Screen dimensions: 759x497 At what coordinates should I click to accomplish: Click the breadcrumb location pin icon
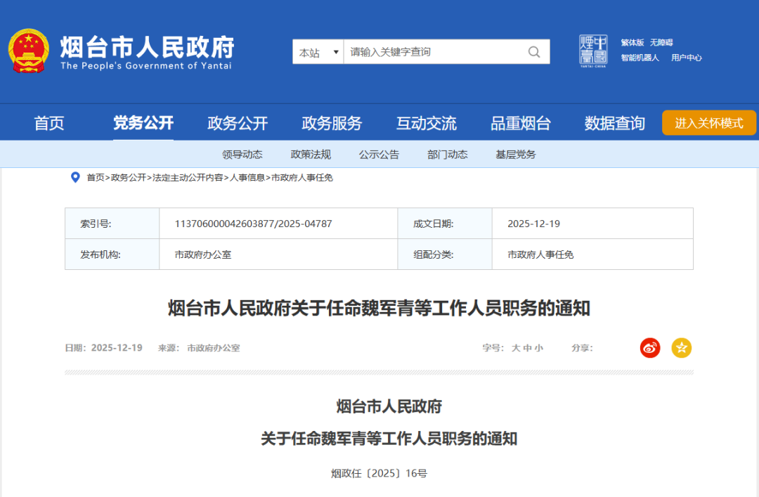(x=75, y=177)
